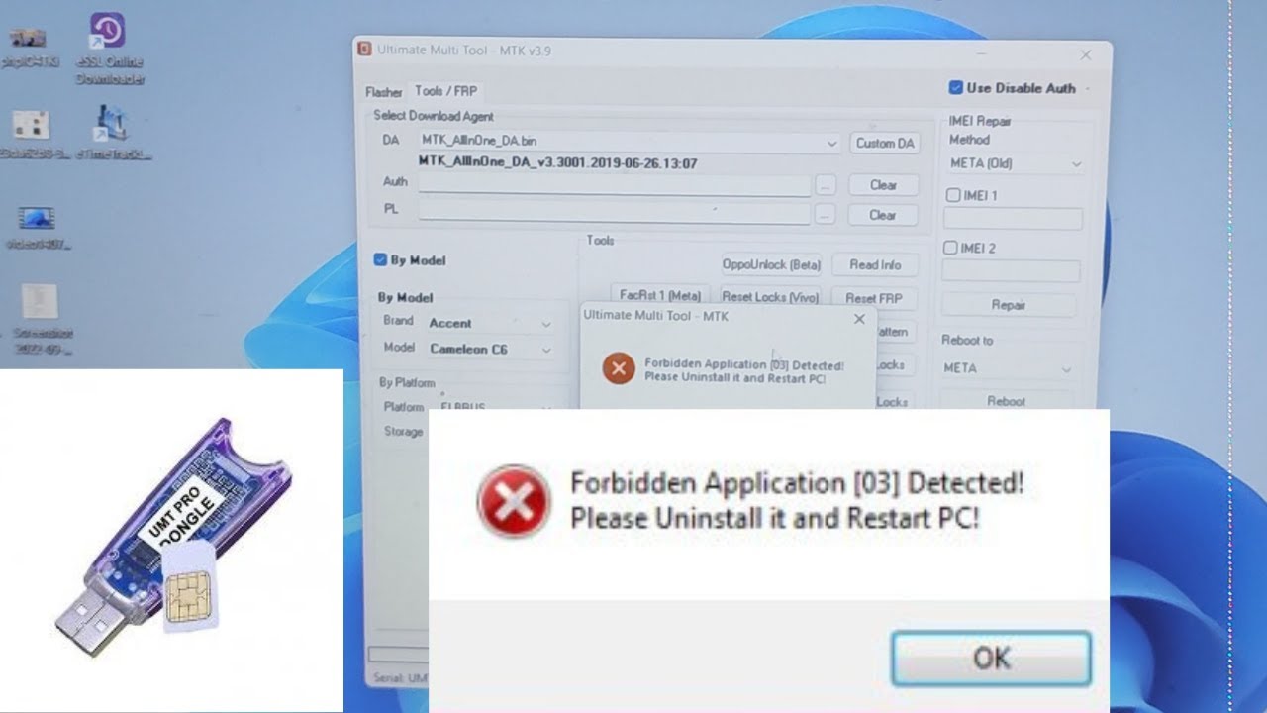Open the eSSL Online Downloader desktop icon
1267x713 pixels.
pos(109,48)
